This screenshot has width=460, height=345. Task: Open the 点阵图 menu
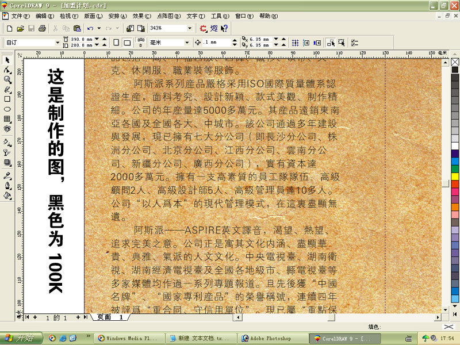pos(168,16)
